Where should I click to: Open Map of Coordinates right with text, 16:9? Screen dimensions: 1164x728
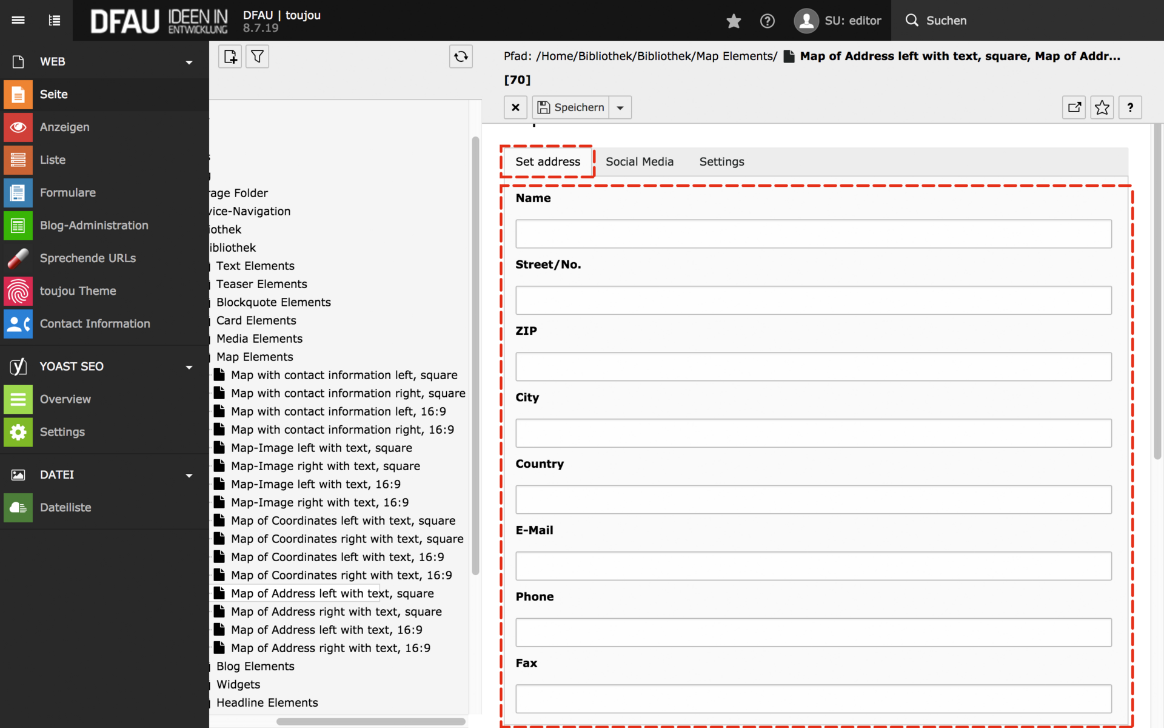coord(341,575)
